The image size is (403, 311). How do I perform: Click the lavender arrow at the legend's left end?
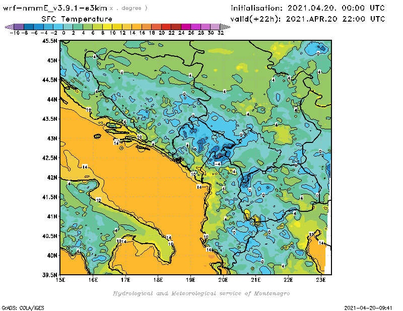9,27
